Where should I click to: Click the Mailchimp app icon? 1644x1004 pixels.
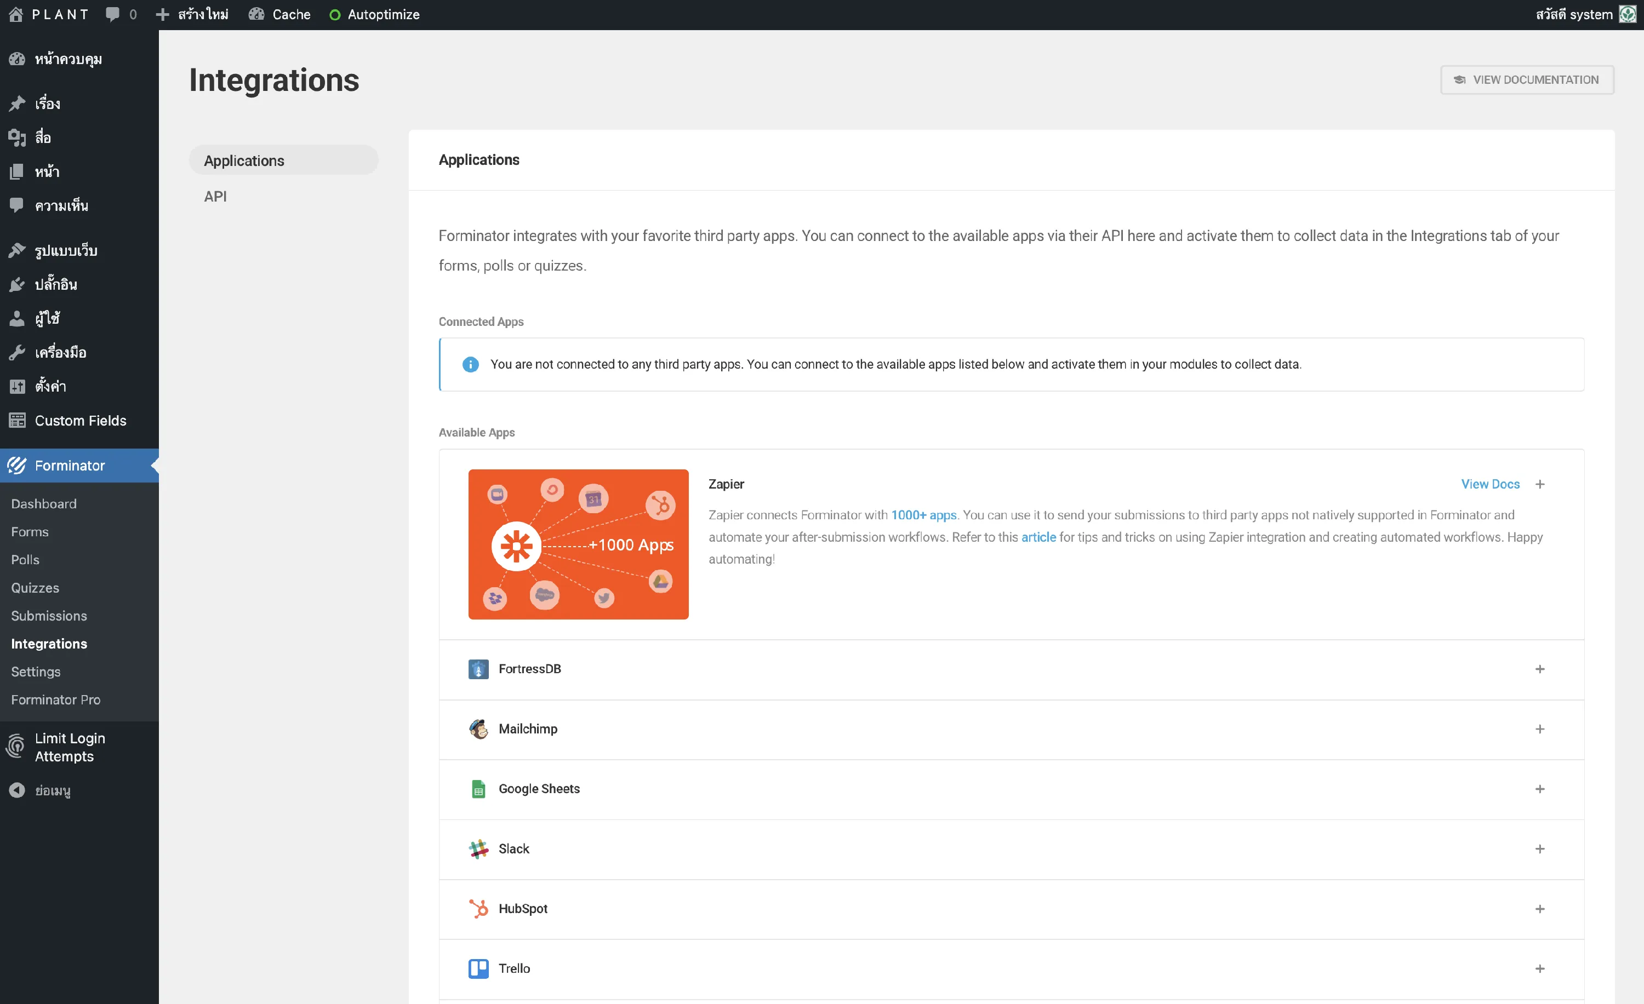(x=478, y=728)
